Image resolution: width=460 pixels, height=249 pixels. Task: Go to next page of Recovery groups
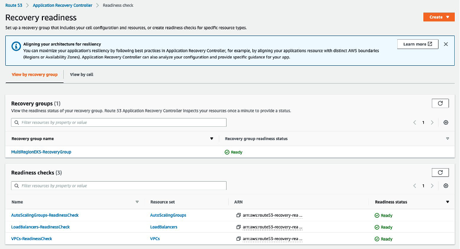pyautogui.click(x=432, y=122)
